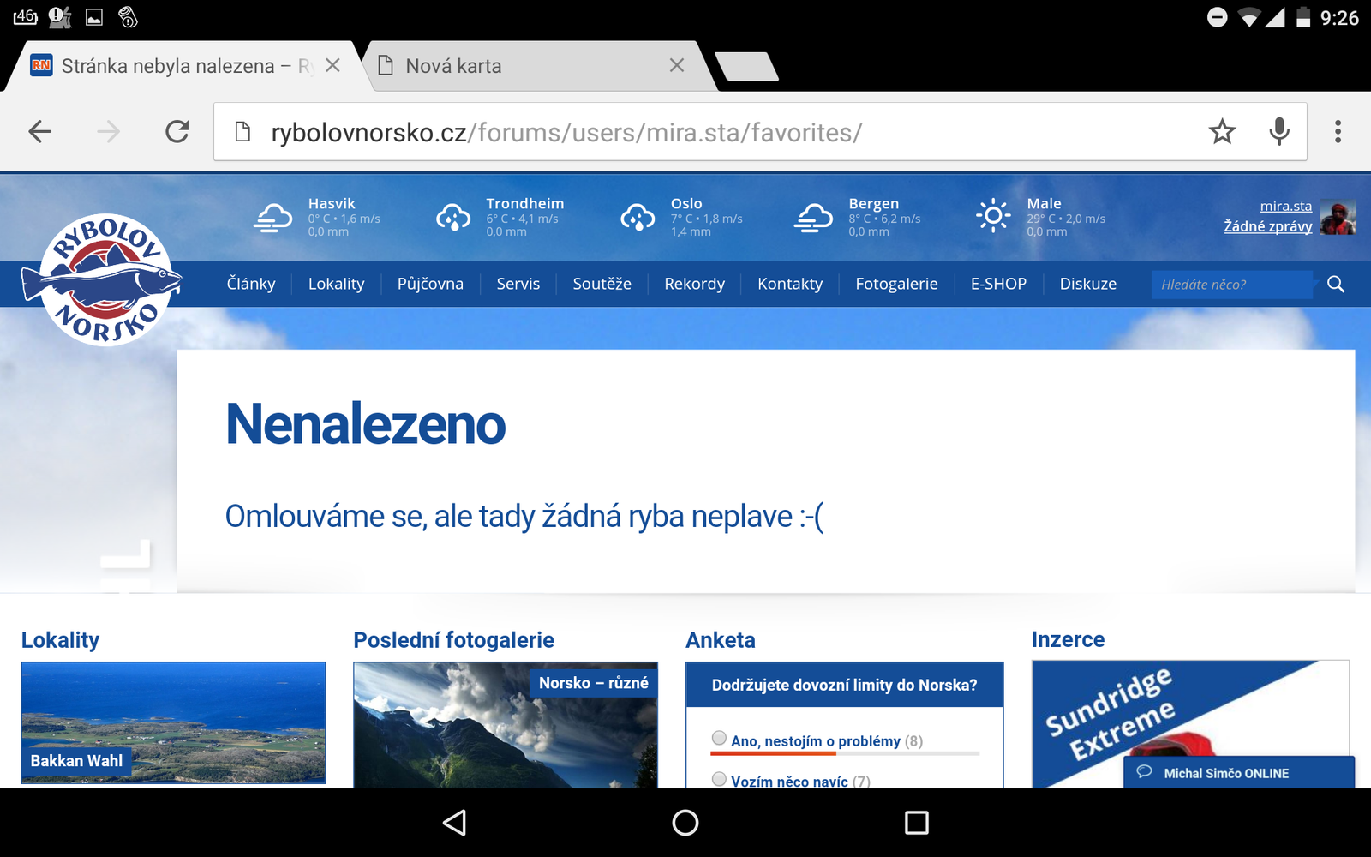Open Android recent apps button
The height and width of the screenshot is (857, 1371).
tap(916, 823)
